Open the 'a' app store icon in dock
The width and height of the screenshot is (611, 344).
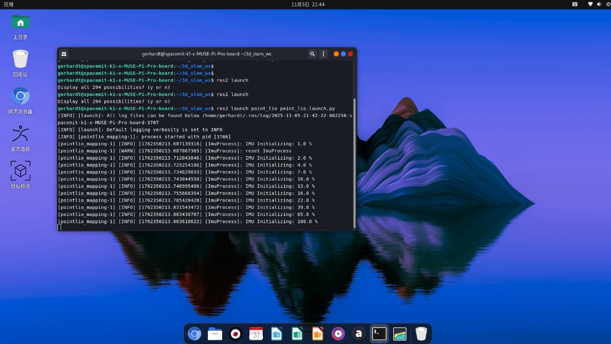[x=359, y=333]
